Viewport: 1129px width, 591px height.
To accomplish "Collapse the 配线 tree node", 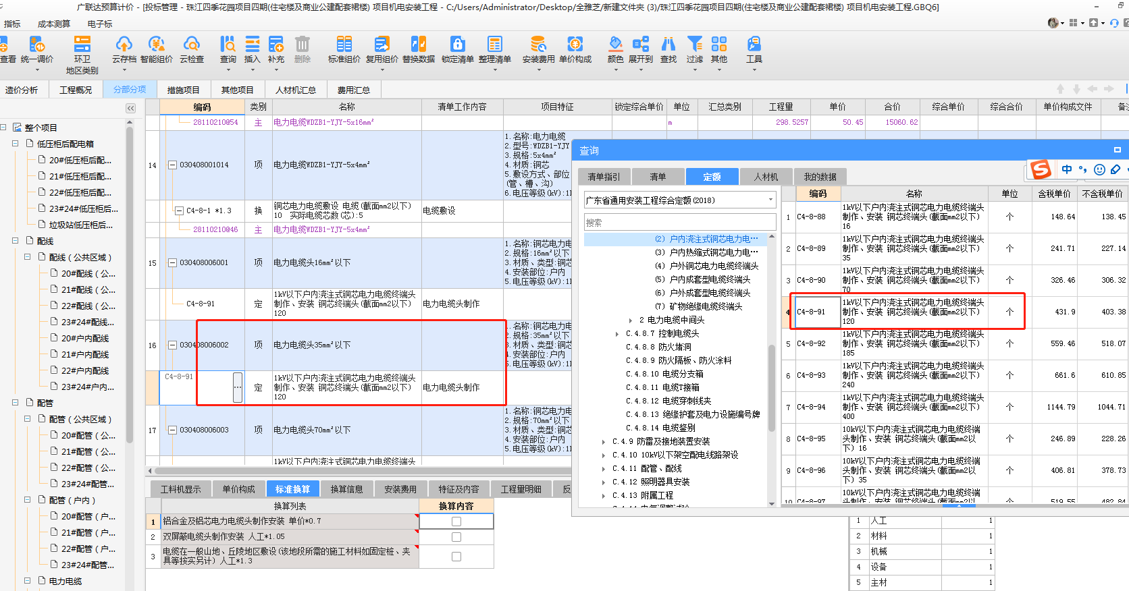I will (x=15, y=241).
